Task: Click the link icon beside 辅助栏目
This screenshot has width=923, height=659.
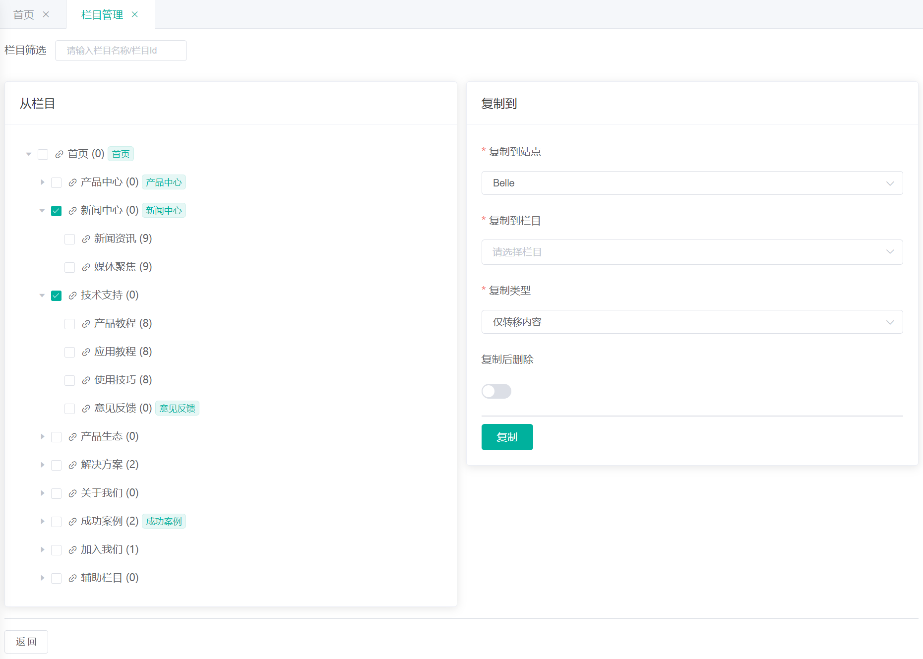Action: click(x=72, y=578)
